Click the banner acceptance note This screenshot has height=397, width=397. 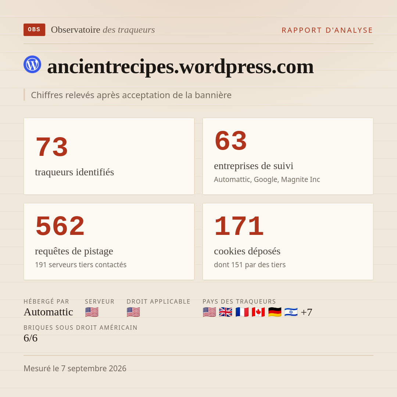(131, 95)
